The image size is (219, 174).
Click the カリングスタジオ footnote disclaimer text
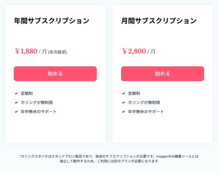[109, 159]
